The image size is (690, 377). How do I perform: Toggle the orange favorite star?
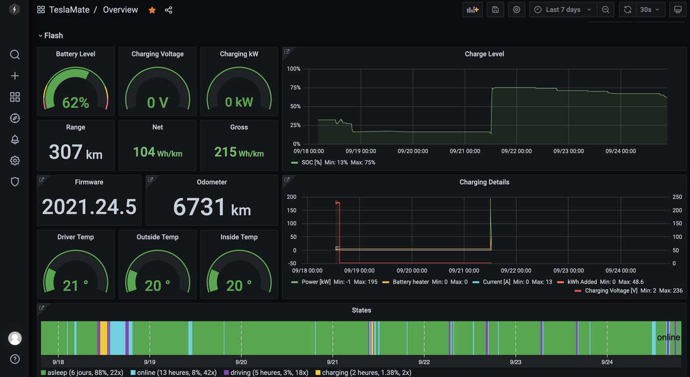152,10
